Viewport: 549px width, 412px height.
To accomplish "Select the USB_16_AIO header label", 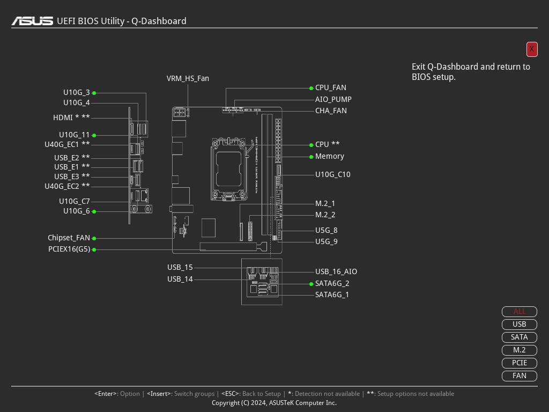I will 336,271.
